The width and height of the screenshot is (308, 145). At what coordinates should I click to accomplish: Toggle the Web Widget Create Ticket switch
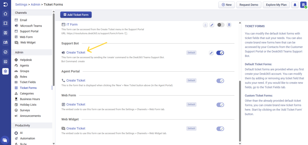[220, 129]
